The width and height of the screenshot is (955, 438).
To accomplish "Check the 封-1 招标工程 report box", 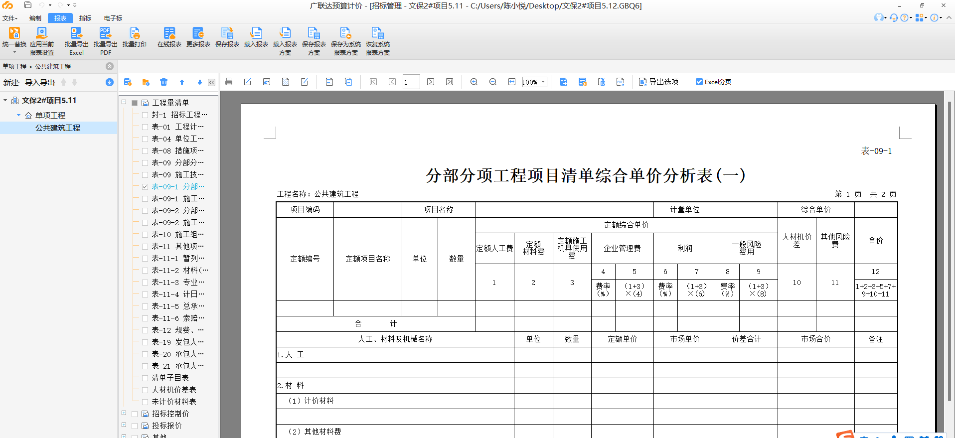I will pos(145,115).
